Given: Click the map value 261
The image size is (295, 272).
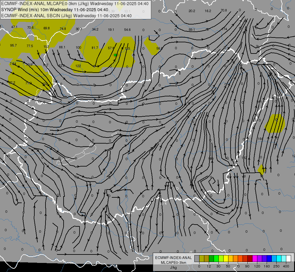Looking at the screenshot, I should [259, 102].
